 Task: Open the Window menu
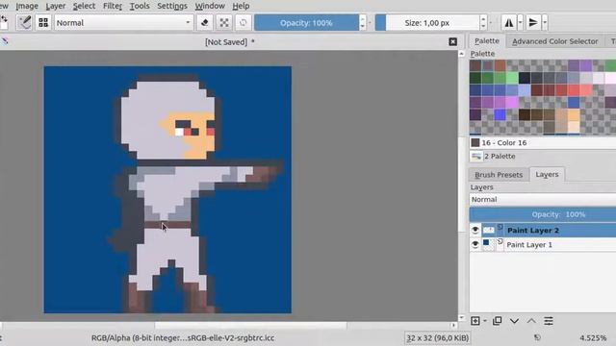coord(210,6)
